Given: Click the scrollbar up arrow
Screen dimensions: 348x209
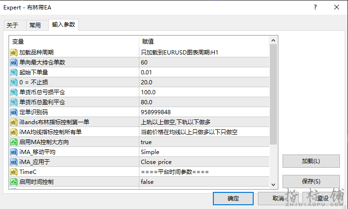Looking at the screenshot, I should point(274,40).
